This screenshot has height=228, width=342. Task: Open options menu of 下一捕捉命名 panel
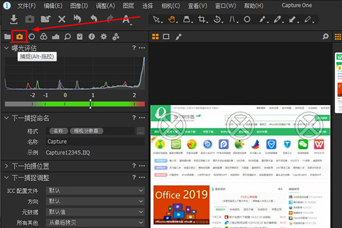[142, 118]
